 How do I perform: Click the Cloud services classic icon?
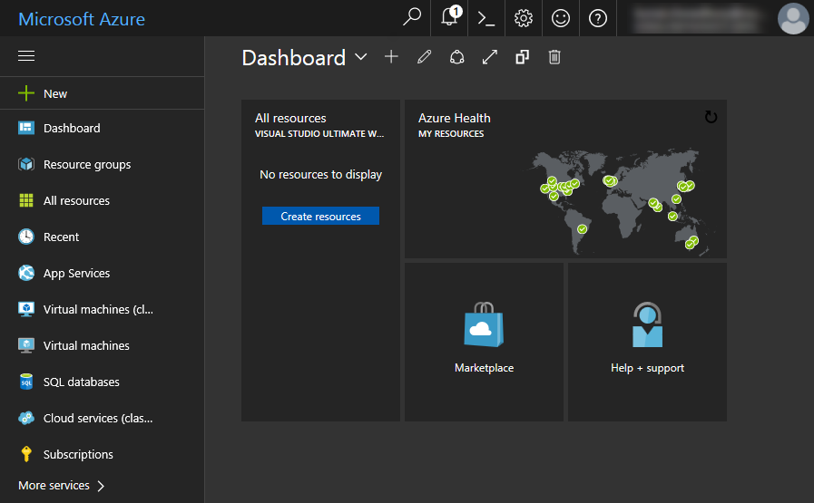(x=26, y=418)
